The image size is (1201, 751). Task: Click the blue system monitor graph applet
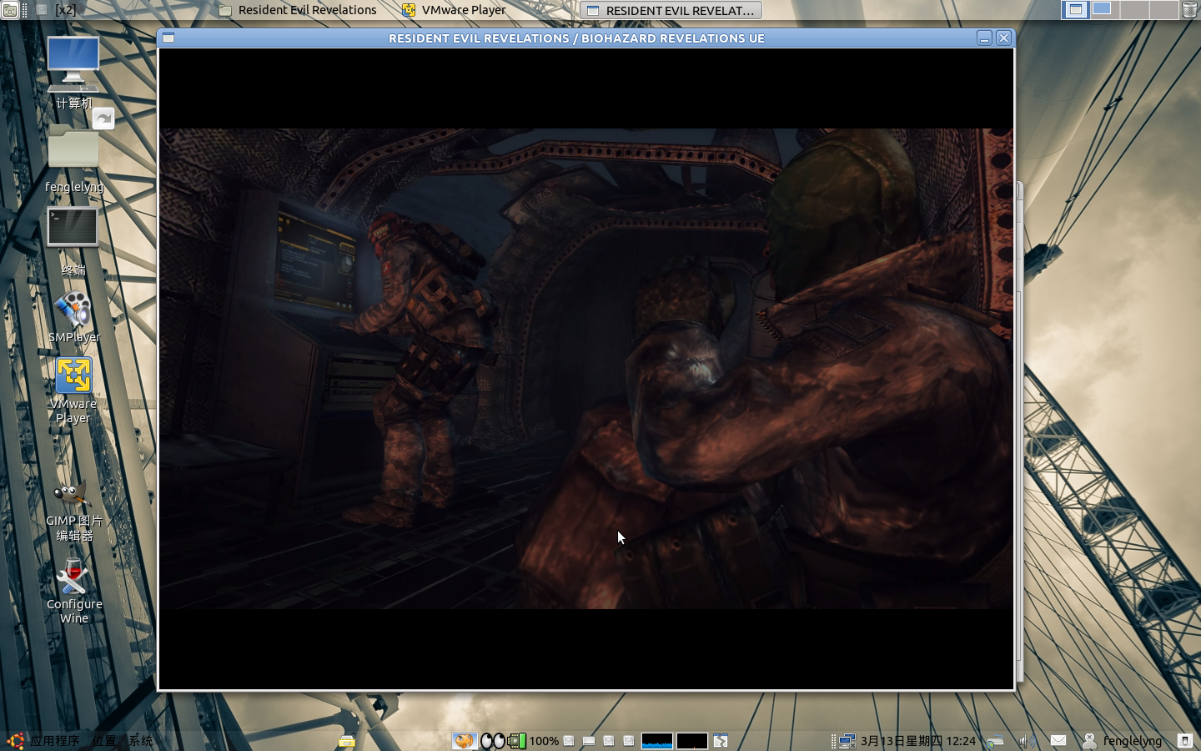(x=657, y=741)
